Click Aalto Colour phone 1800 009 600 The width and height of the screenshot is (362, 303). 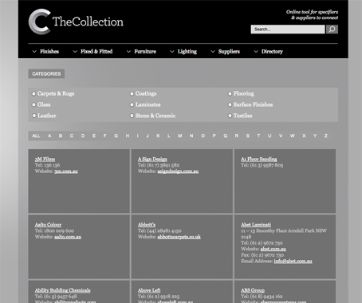(59, 231)
